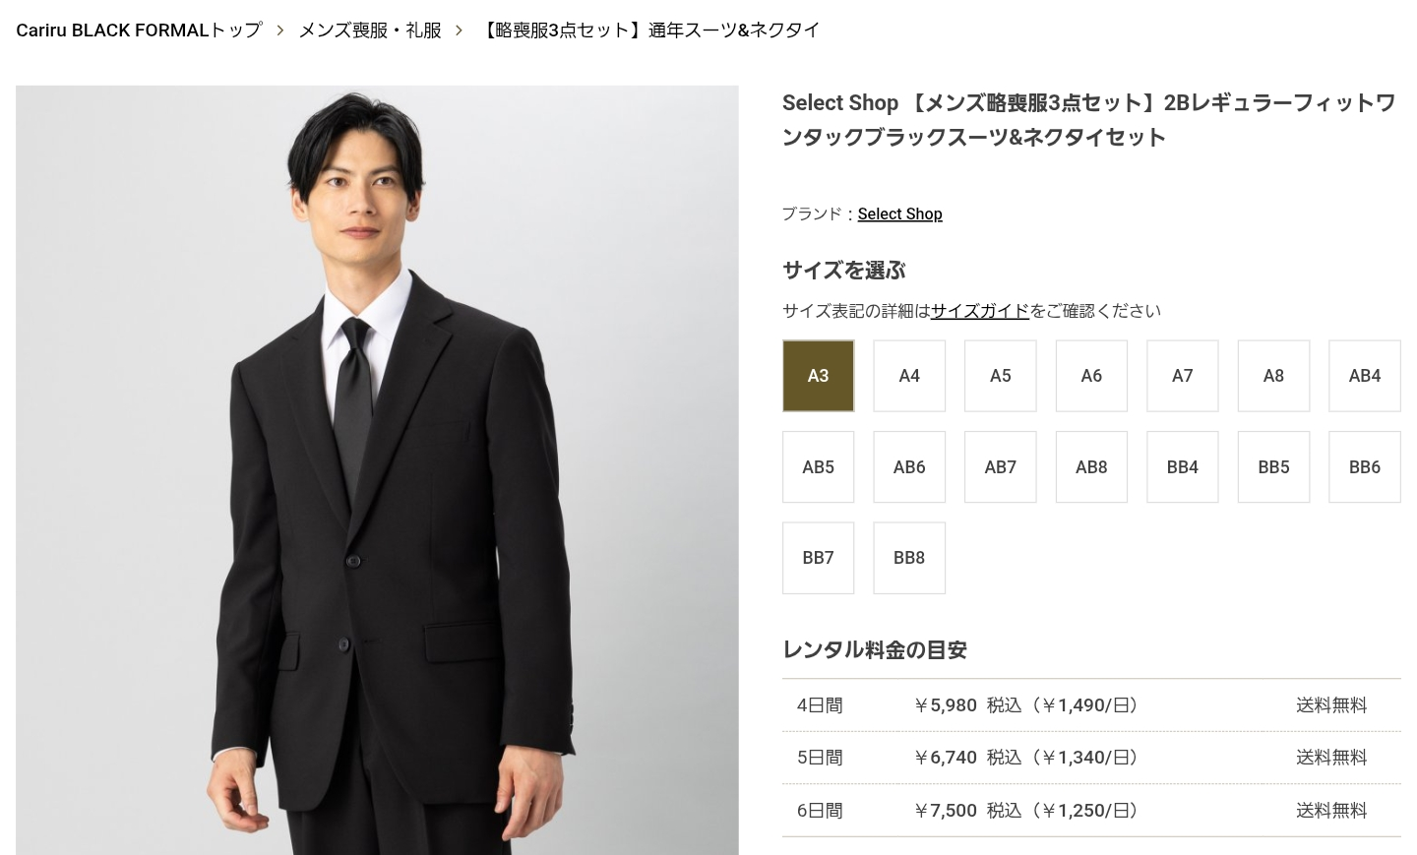Image resolution: width=1417 pixels, height=855 pixels.
Task: Select size AB5
Action: coord(818,467)
